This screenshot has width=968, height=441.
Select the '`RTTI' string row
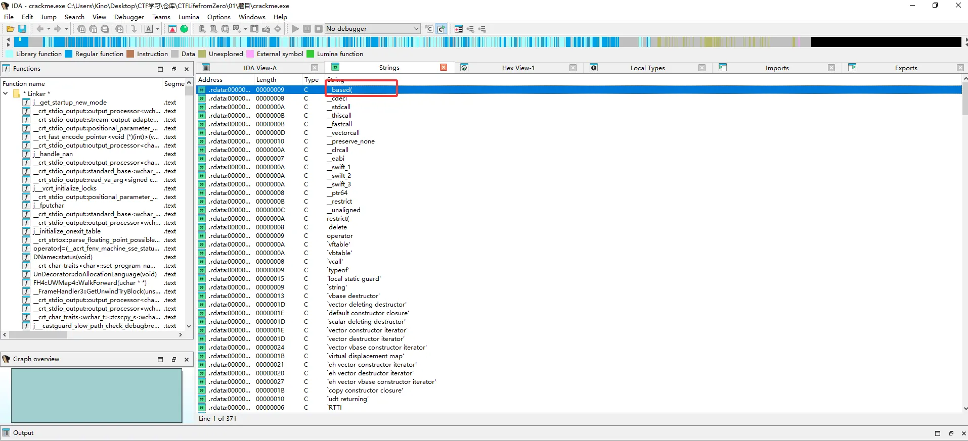[579, 408]
